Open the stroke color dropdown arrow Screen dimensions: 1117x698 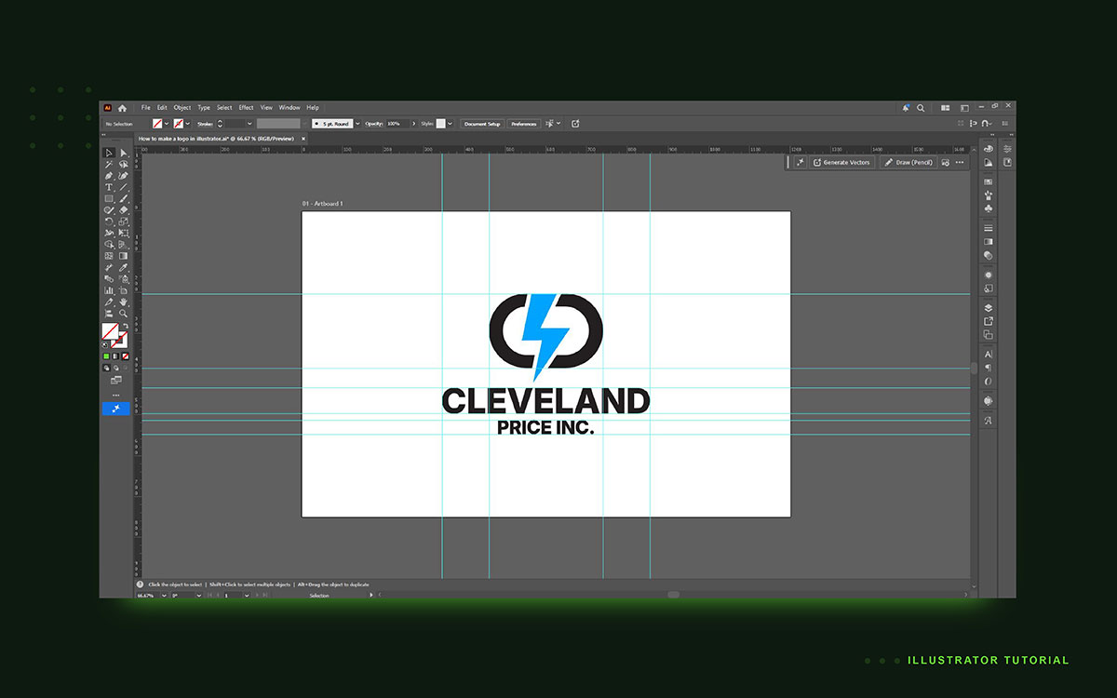tap(187, 124)
